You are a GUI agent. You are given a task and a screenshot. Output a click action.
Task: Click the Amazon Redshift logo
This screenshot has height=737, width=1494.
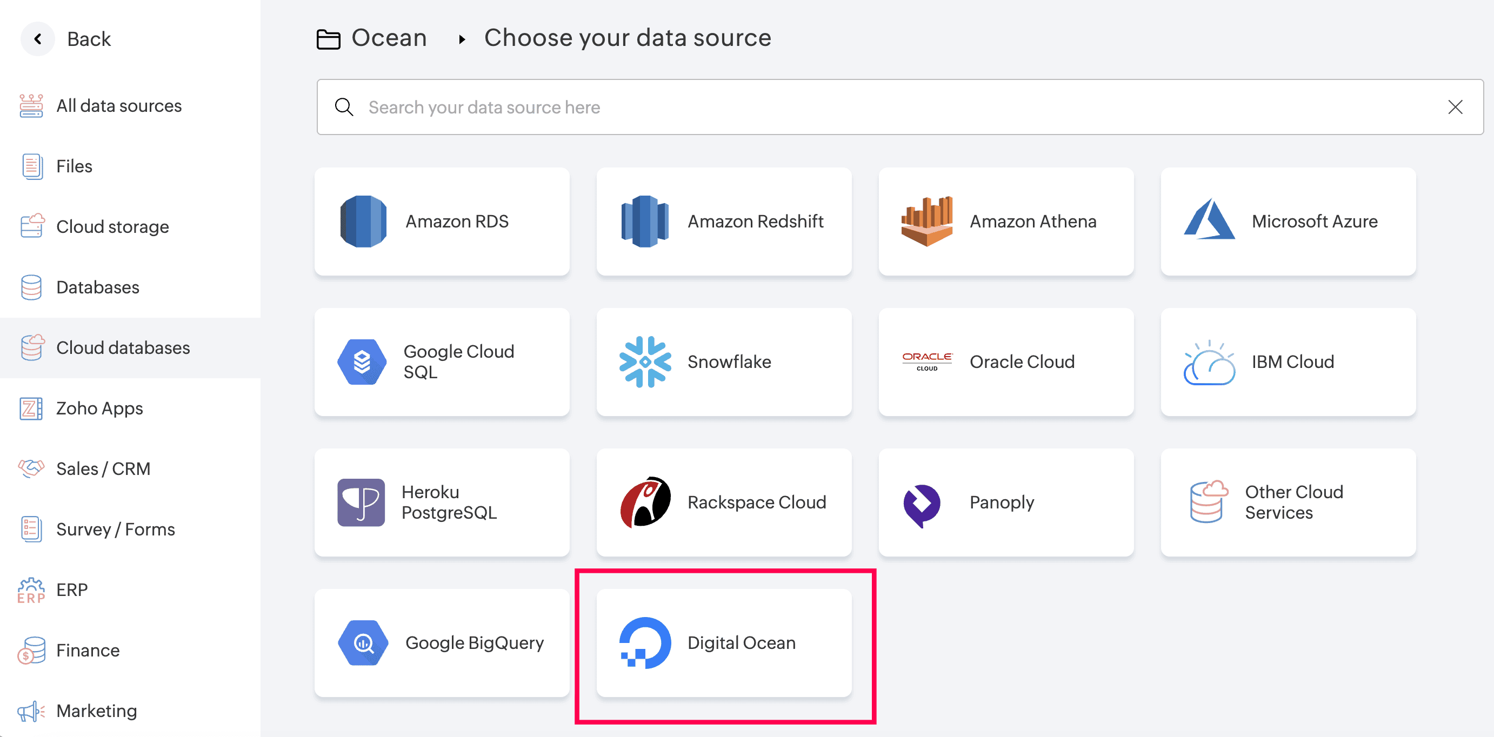coord(645,222)
